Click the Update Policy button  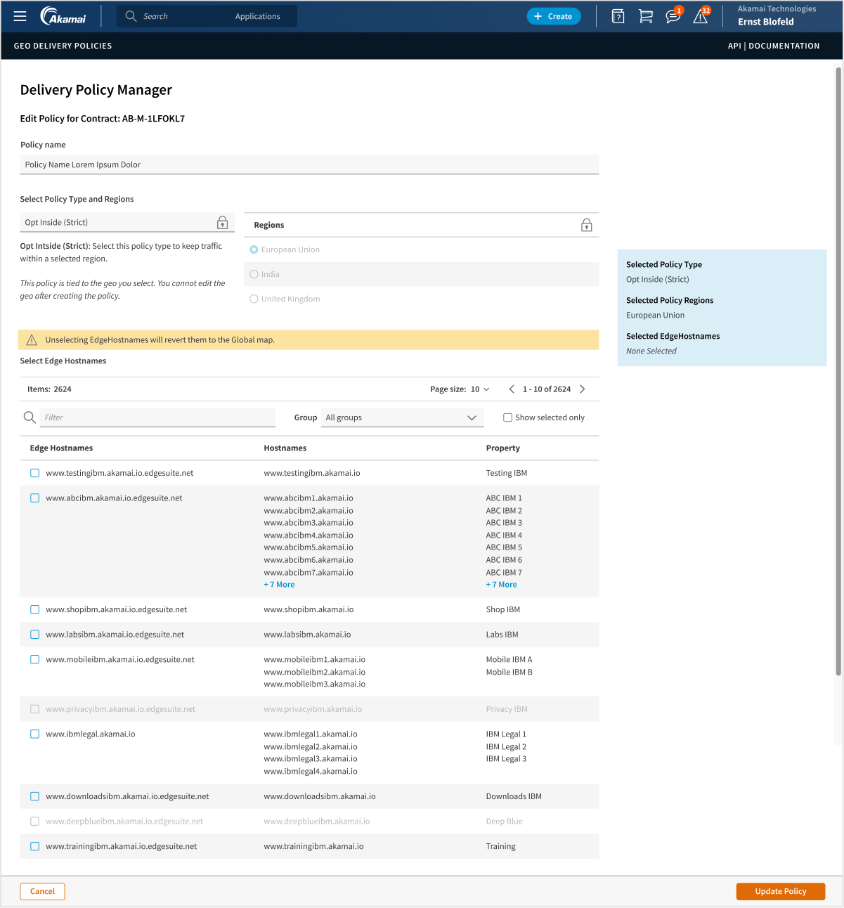coord(780,891)
